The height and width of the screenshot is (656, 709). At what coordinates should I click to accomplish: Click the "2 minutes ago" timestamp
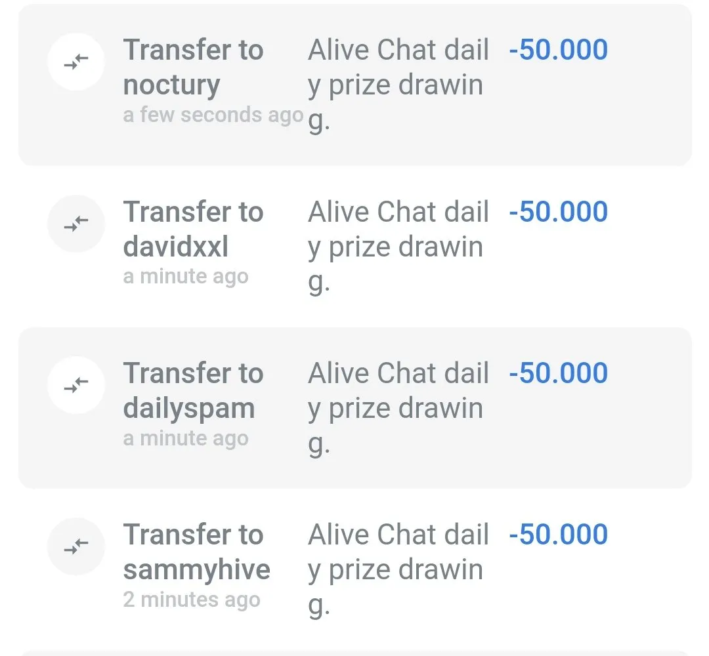191,600
